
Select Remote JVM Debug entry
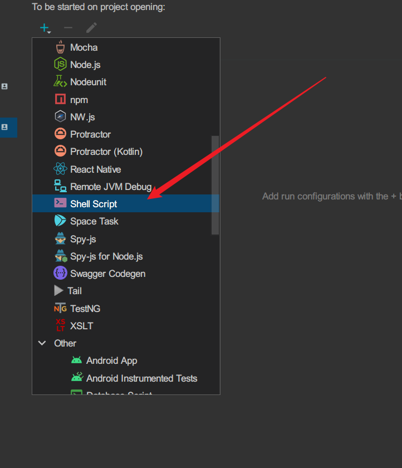[111, 187]
